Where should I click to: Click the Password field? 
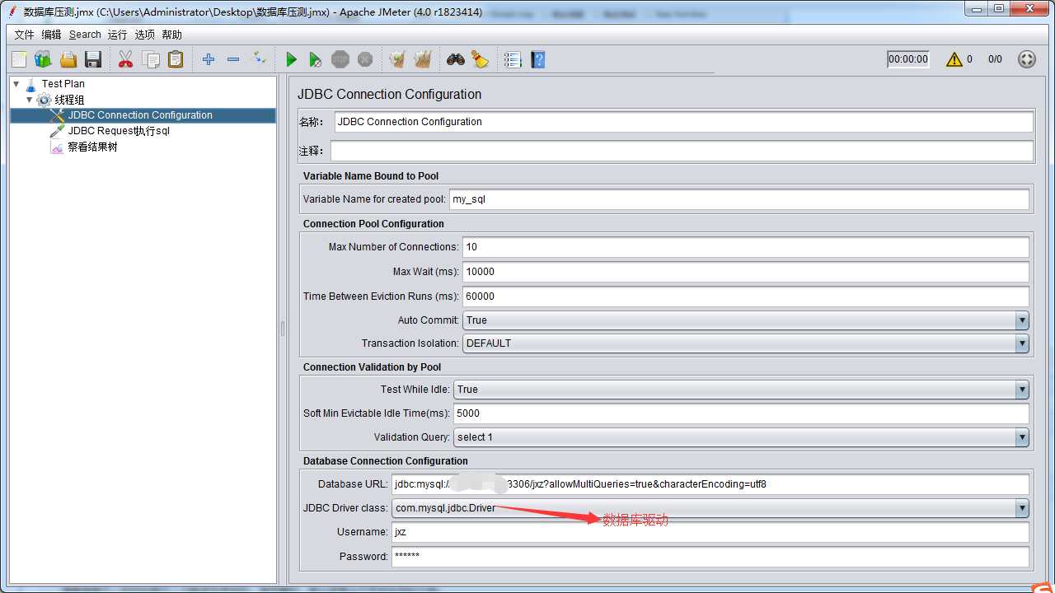pyautogui.click(x=710, y=557)
